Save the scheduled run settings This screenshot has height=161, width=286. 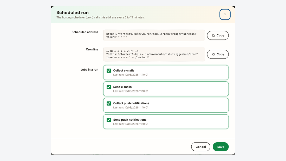(221, 147)
